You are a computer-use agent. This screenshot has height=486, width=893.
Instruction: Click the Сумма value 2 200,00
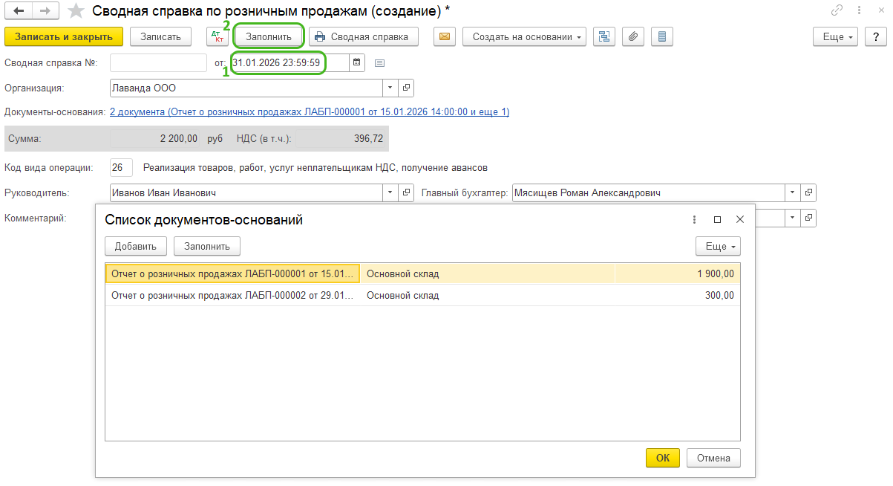[x=179, y=138]
